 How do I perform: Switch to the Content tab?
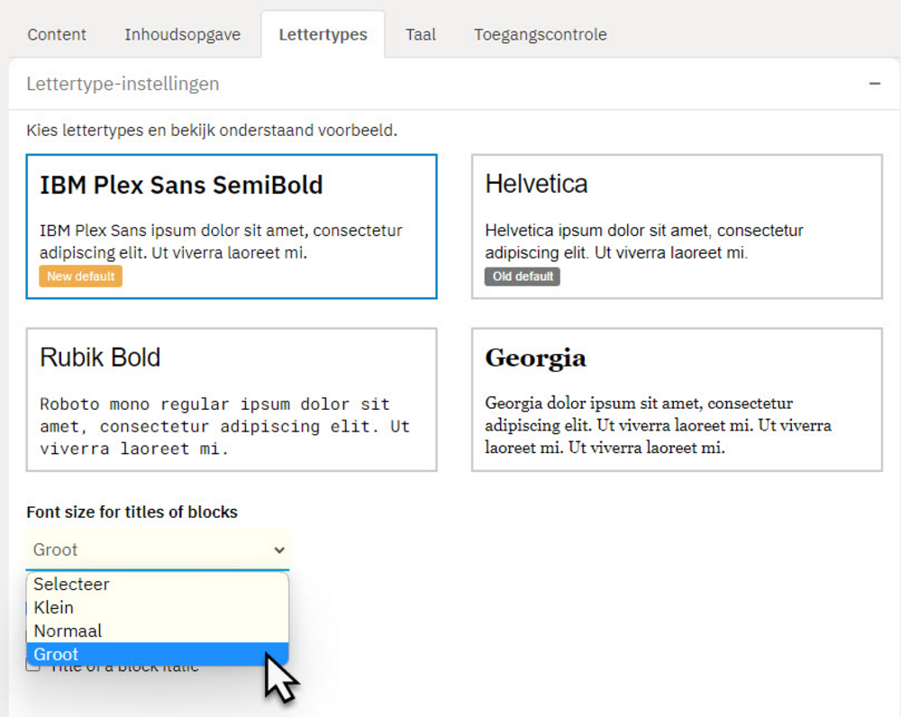click(56, 34)
